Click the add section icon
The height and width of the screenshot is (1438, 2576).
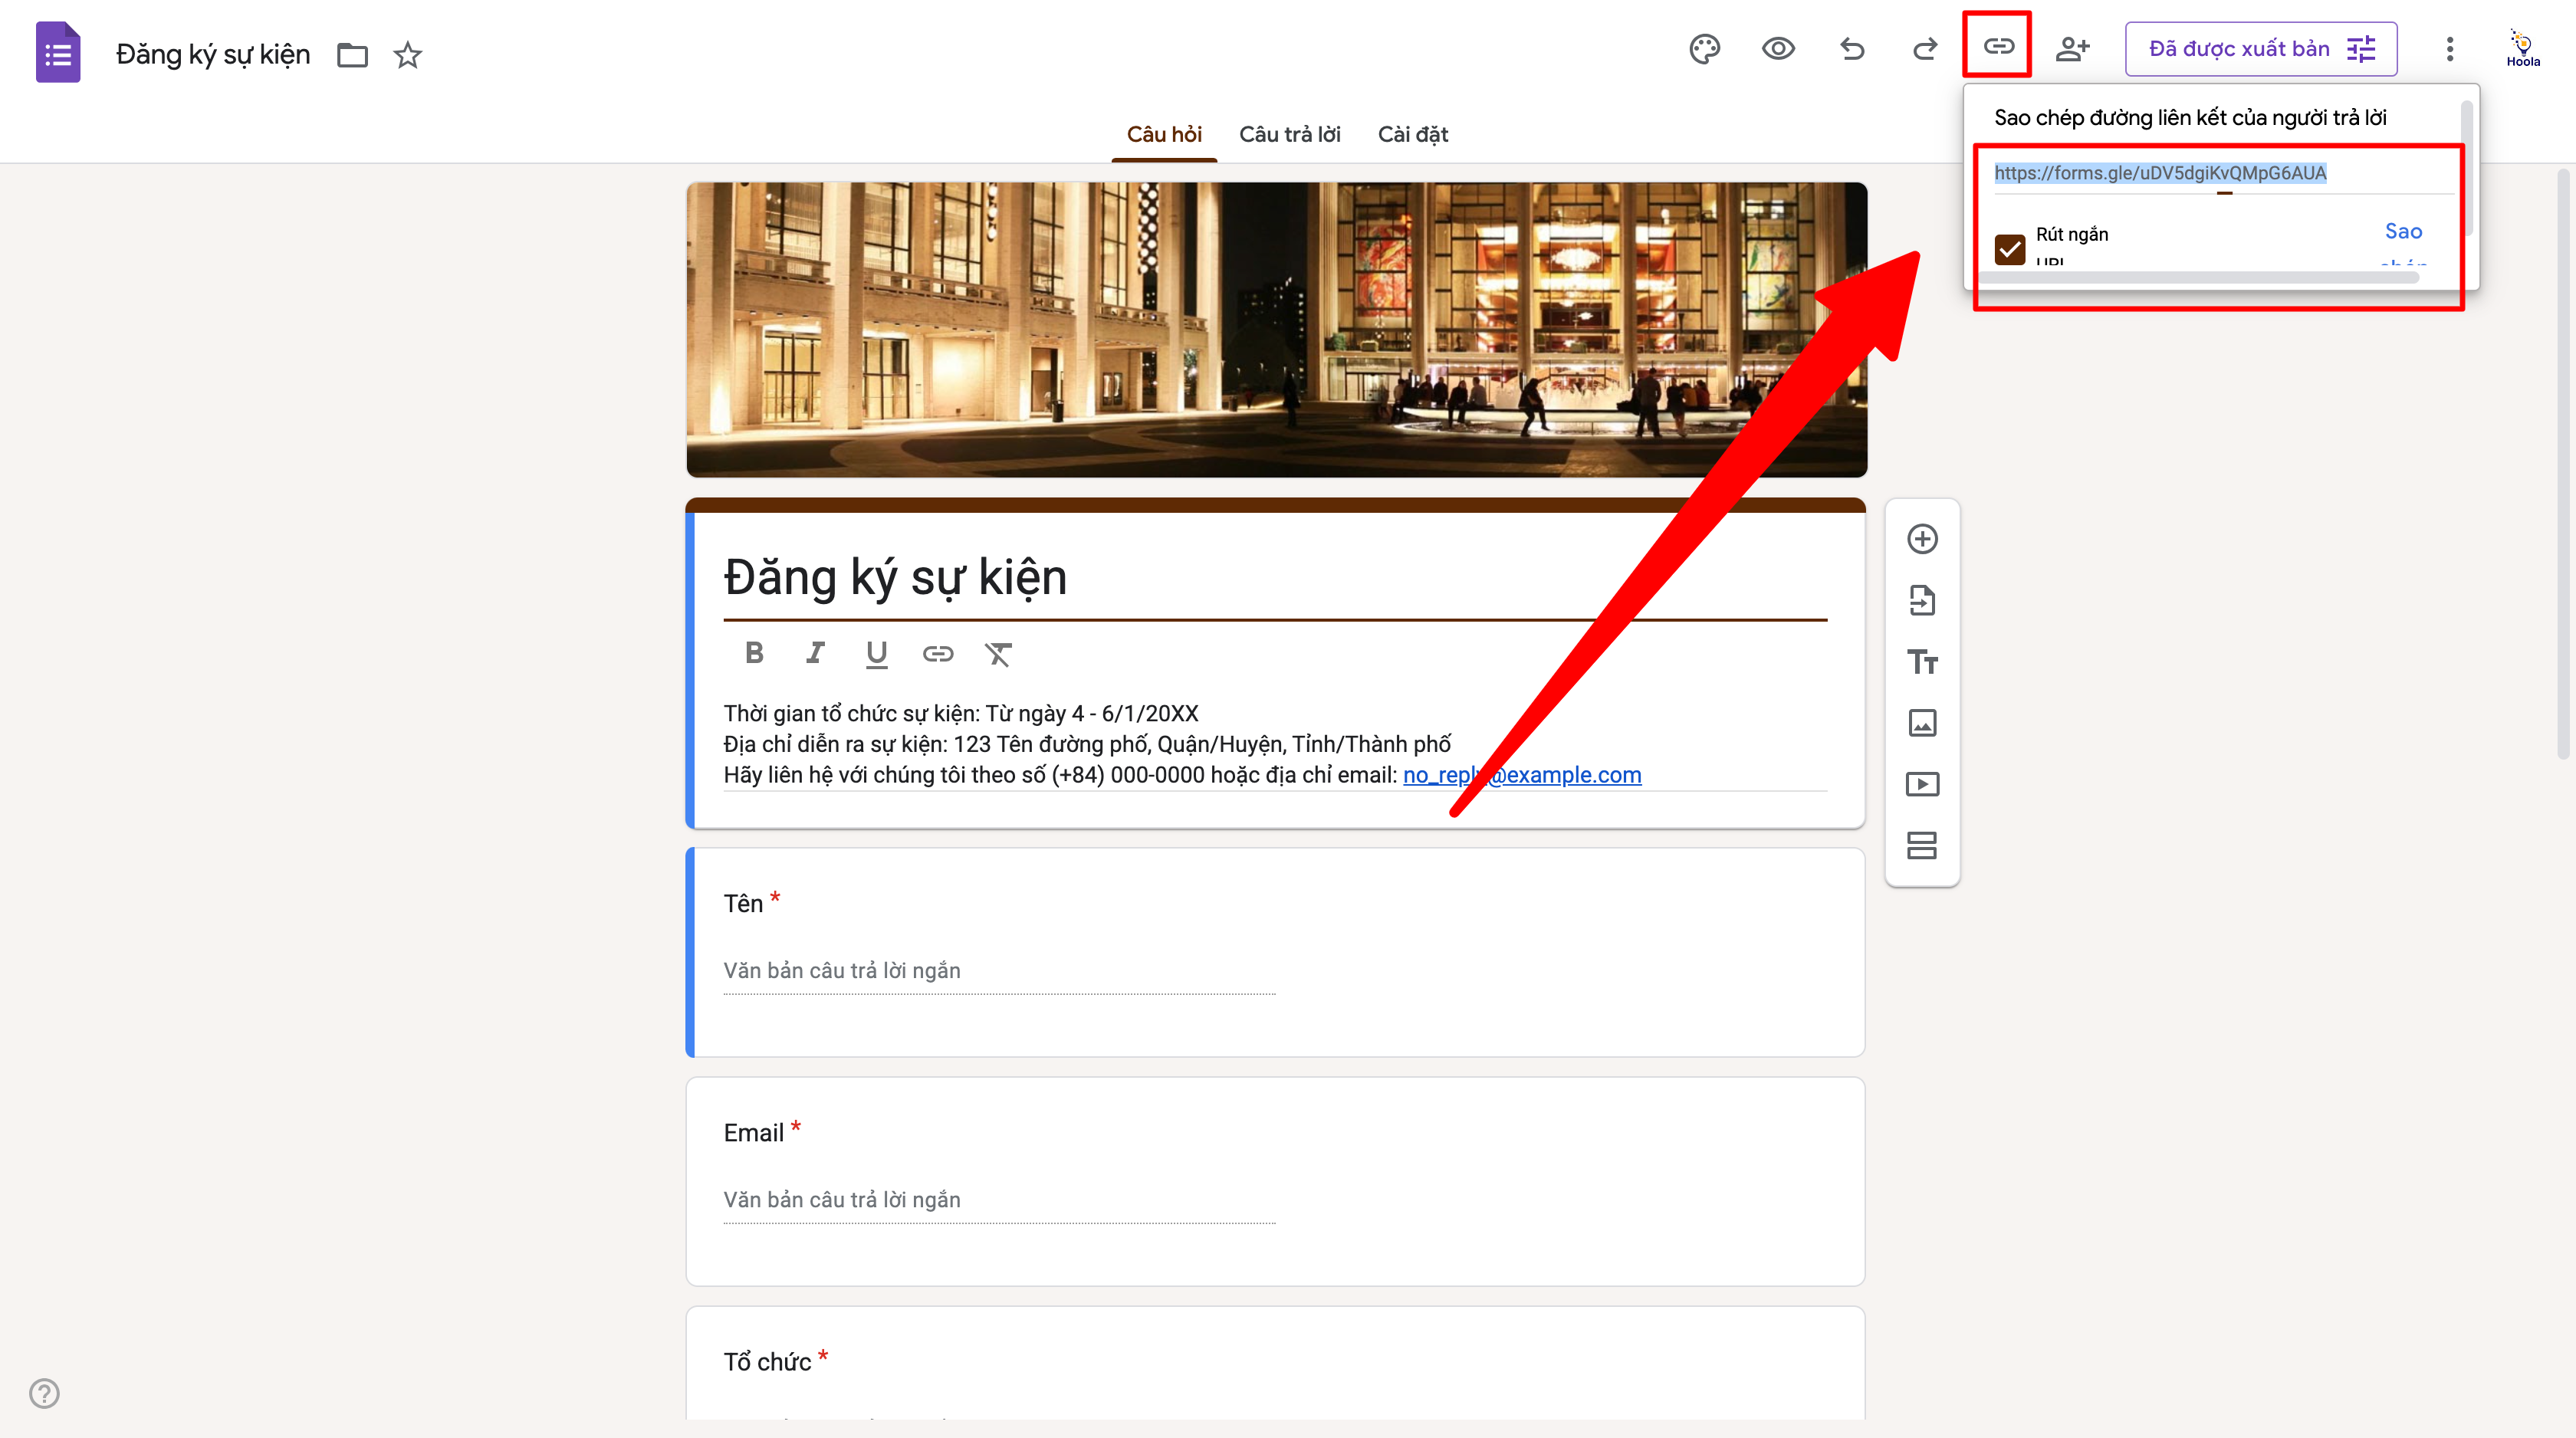[x=1922, y=845]
